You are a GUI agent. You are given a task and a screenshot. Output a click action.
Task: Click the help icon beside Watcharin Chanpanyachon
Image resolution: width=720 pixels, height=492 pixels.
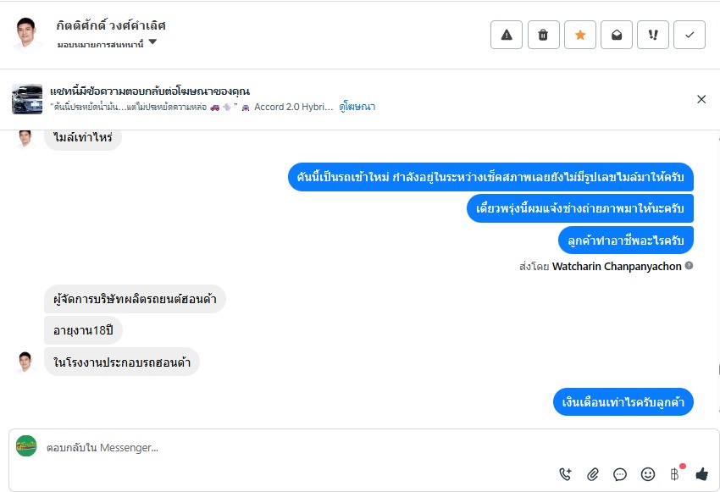pyautogui.click(x=689, y=266)
